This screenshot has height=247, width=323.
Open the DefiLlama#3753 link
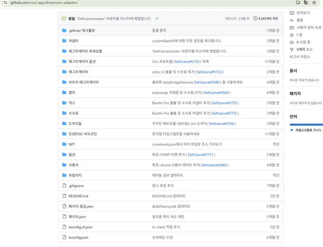[x=209, y=72]
